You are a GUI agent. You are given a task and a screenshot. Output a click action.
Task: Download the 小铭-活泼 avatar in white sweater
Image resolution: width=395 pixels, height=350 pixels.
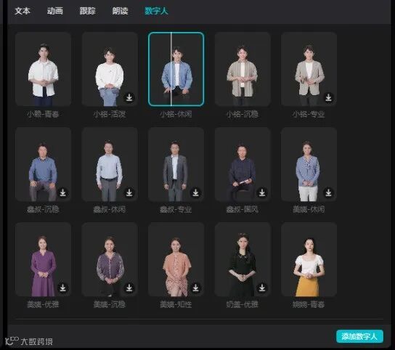[x=129, y=97]
